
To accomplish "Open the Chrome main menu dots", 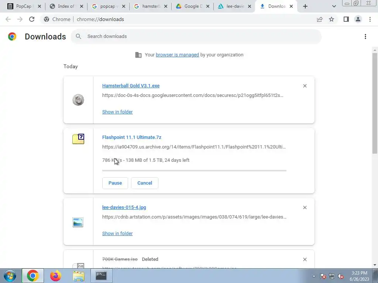I will [370, 19].
